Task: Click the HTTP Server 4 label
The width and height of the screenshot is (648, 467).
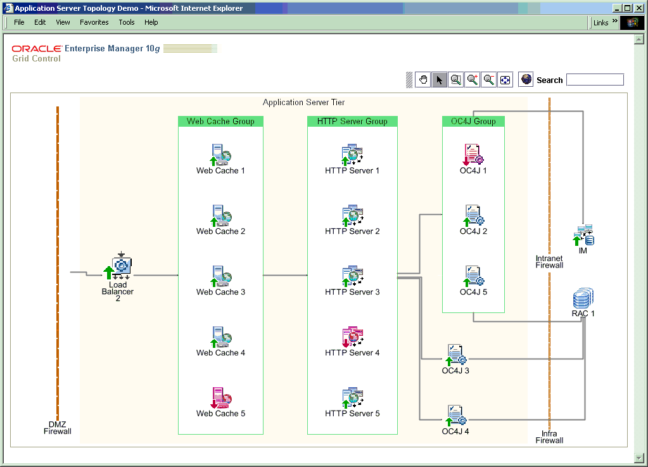Action: (x=352, y=353)
